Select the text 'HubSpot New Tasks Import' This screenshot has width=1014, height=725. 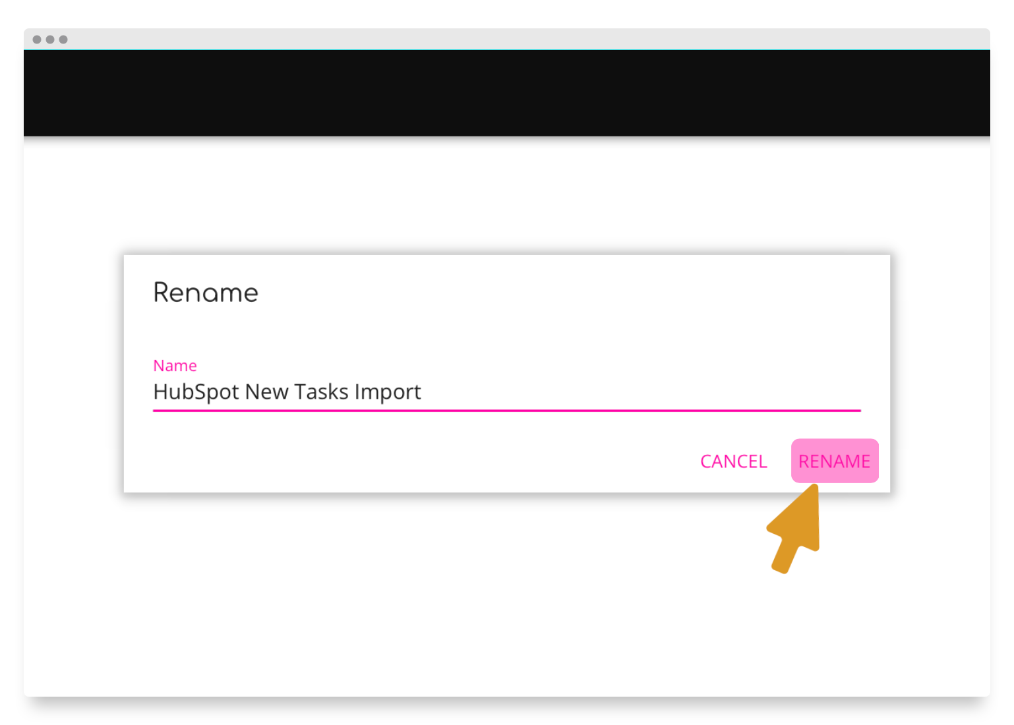point(287,391)
